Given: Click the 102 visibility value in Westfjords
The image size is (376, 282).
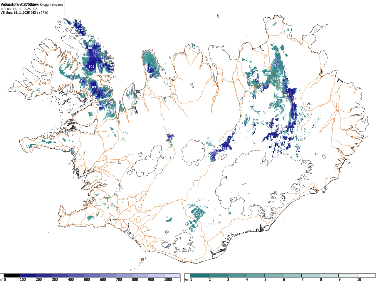Looking at the screenshot, I should (x=92, y=67).
